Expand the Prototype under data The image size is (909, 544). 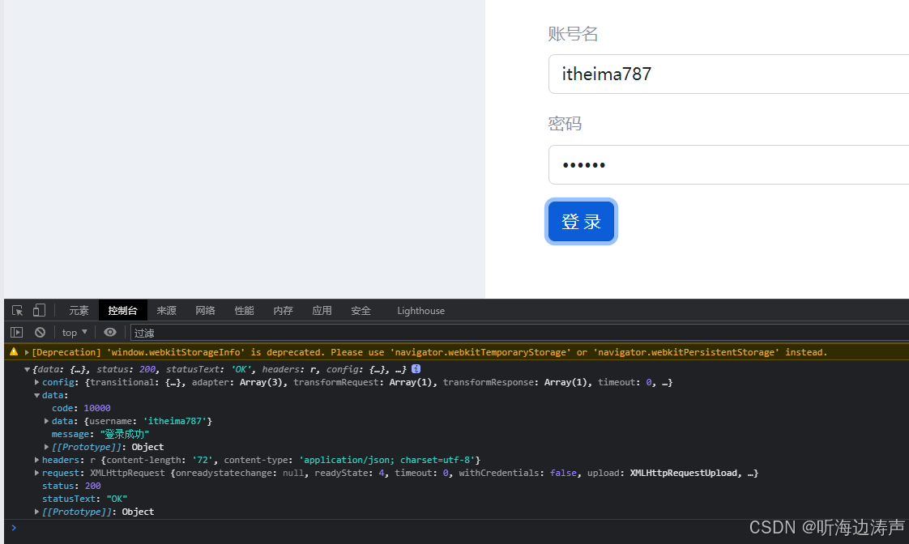pos(46,447)
